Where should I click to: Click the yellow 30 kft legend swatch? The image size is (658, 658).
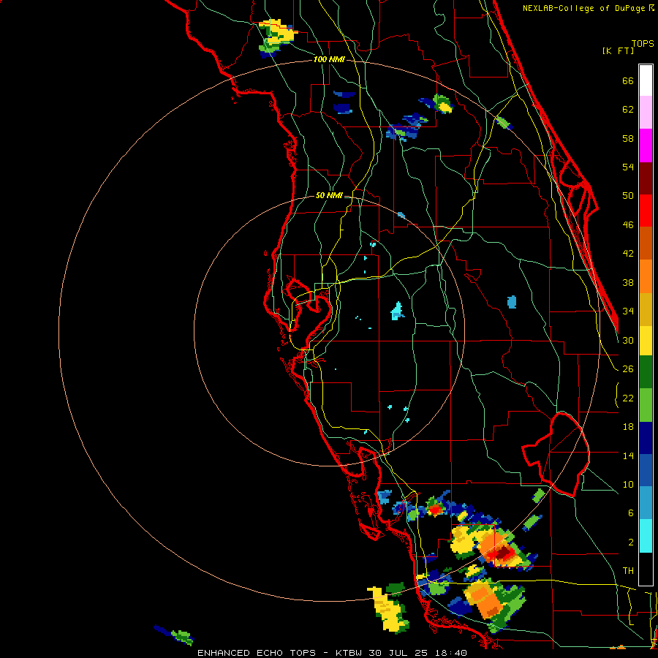coord(646,341)
